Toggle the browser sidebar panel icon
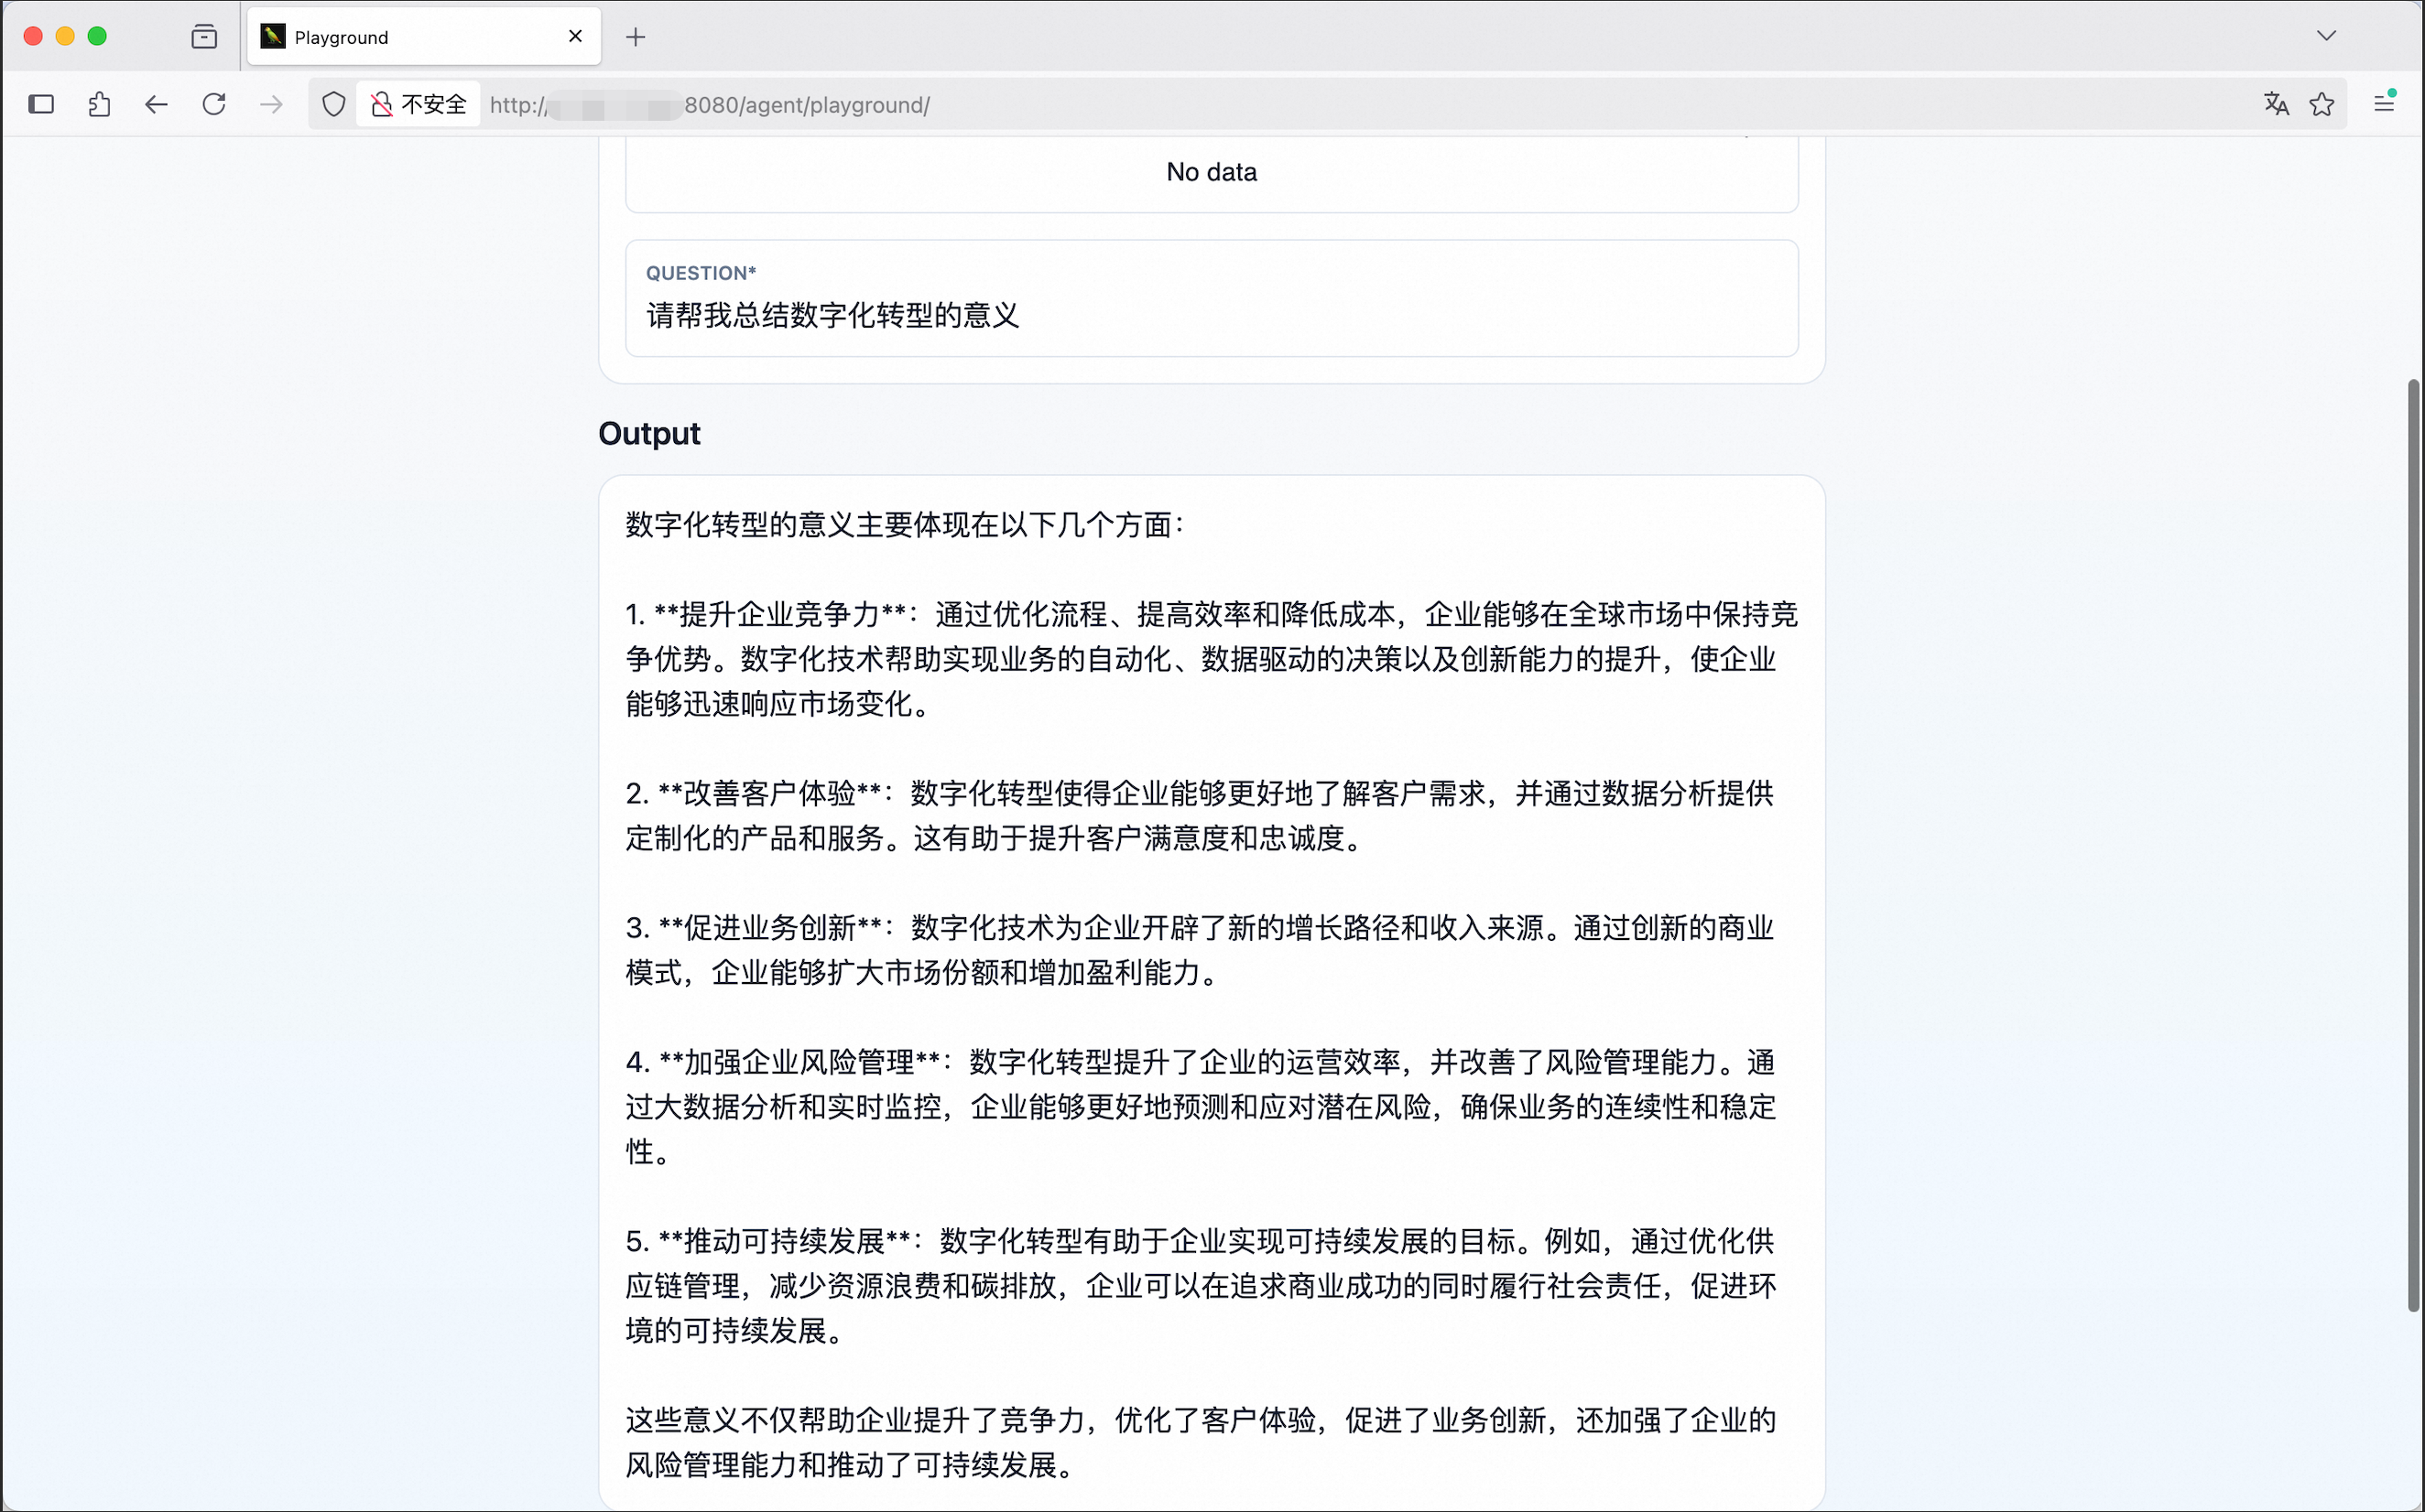Viewport: 2425px width, 1512px height. pos(41,104)
